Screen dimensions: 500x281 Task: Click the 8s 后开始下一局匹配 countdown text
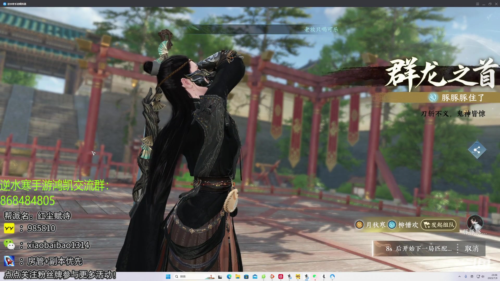point(419,249)
